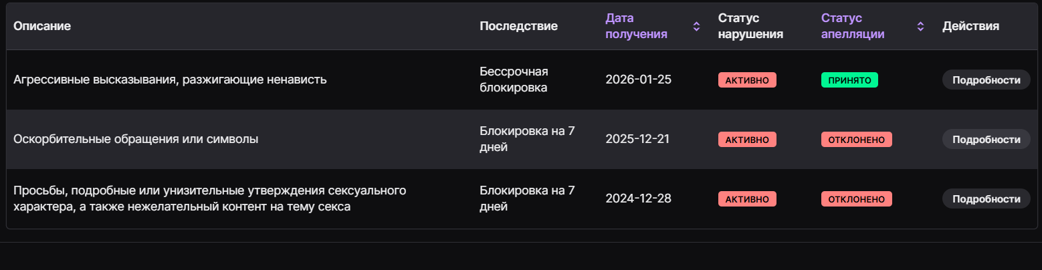Click the Статус нарушения column header
The height and width of the screenshot is (270, 1042).
click(x=750, y=26)
